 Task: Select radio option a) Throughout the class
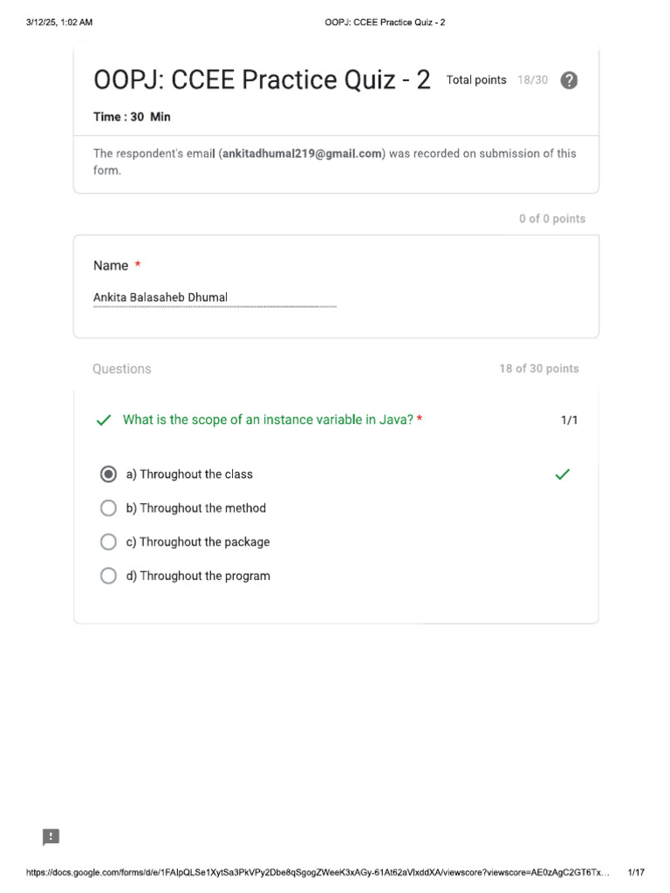108,474
